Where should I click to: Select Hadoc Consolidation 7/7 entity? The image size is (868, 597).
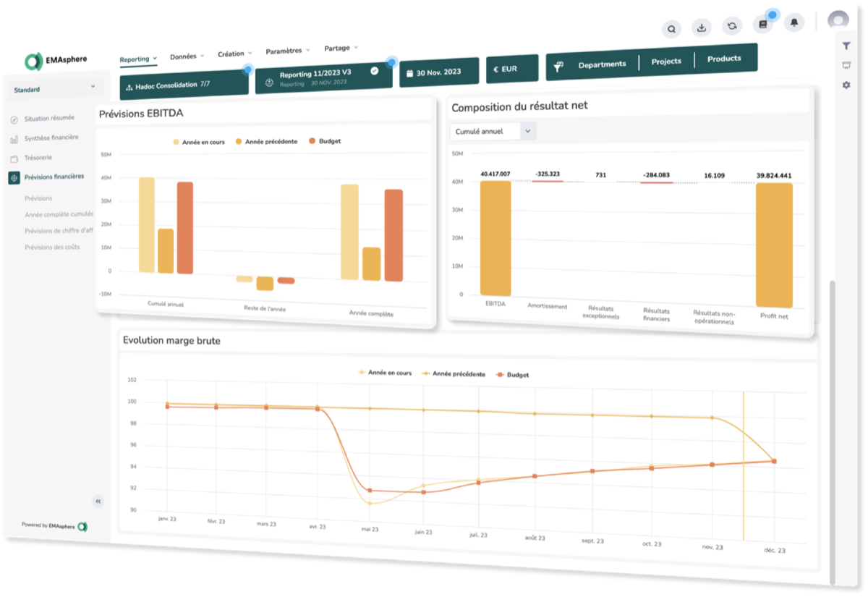(184, 84)
